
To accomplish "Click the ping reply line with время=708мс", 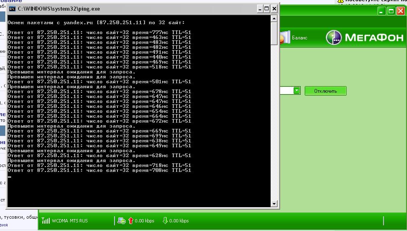I will click(99, 170).
